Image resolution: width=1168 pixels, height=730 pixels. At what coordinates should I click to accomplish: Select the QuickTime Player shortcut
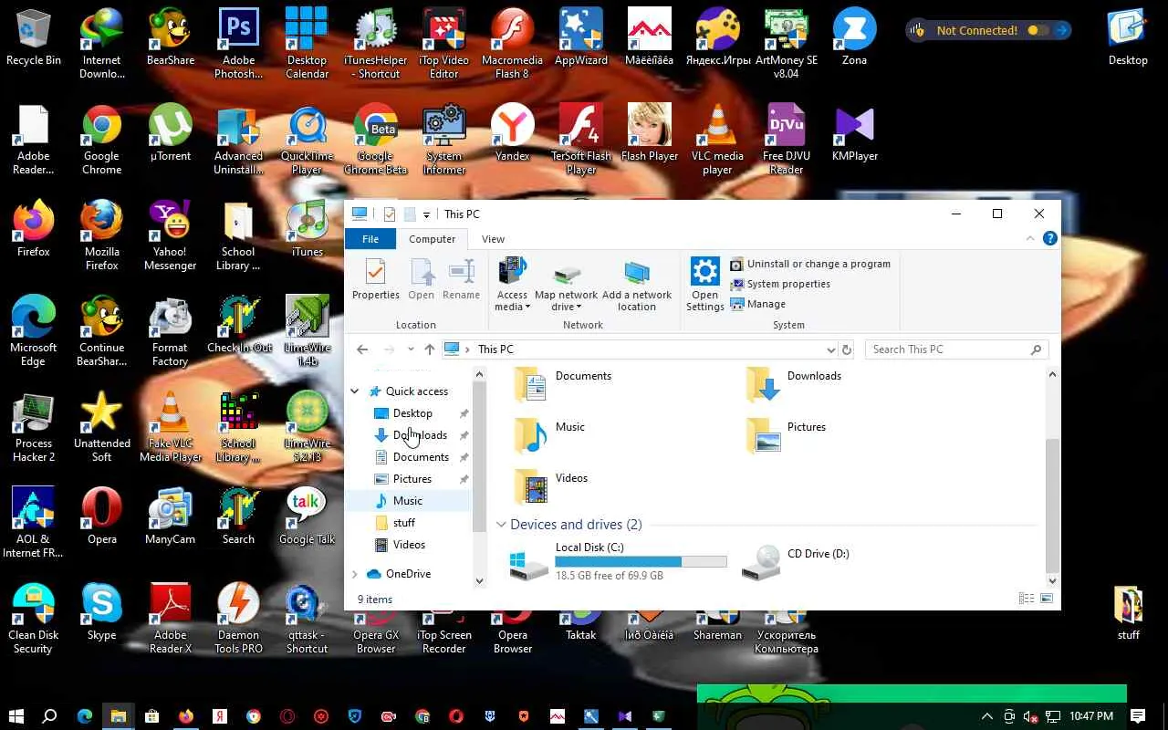point(307,140)
